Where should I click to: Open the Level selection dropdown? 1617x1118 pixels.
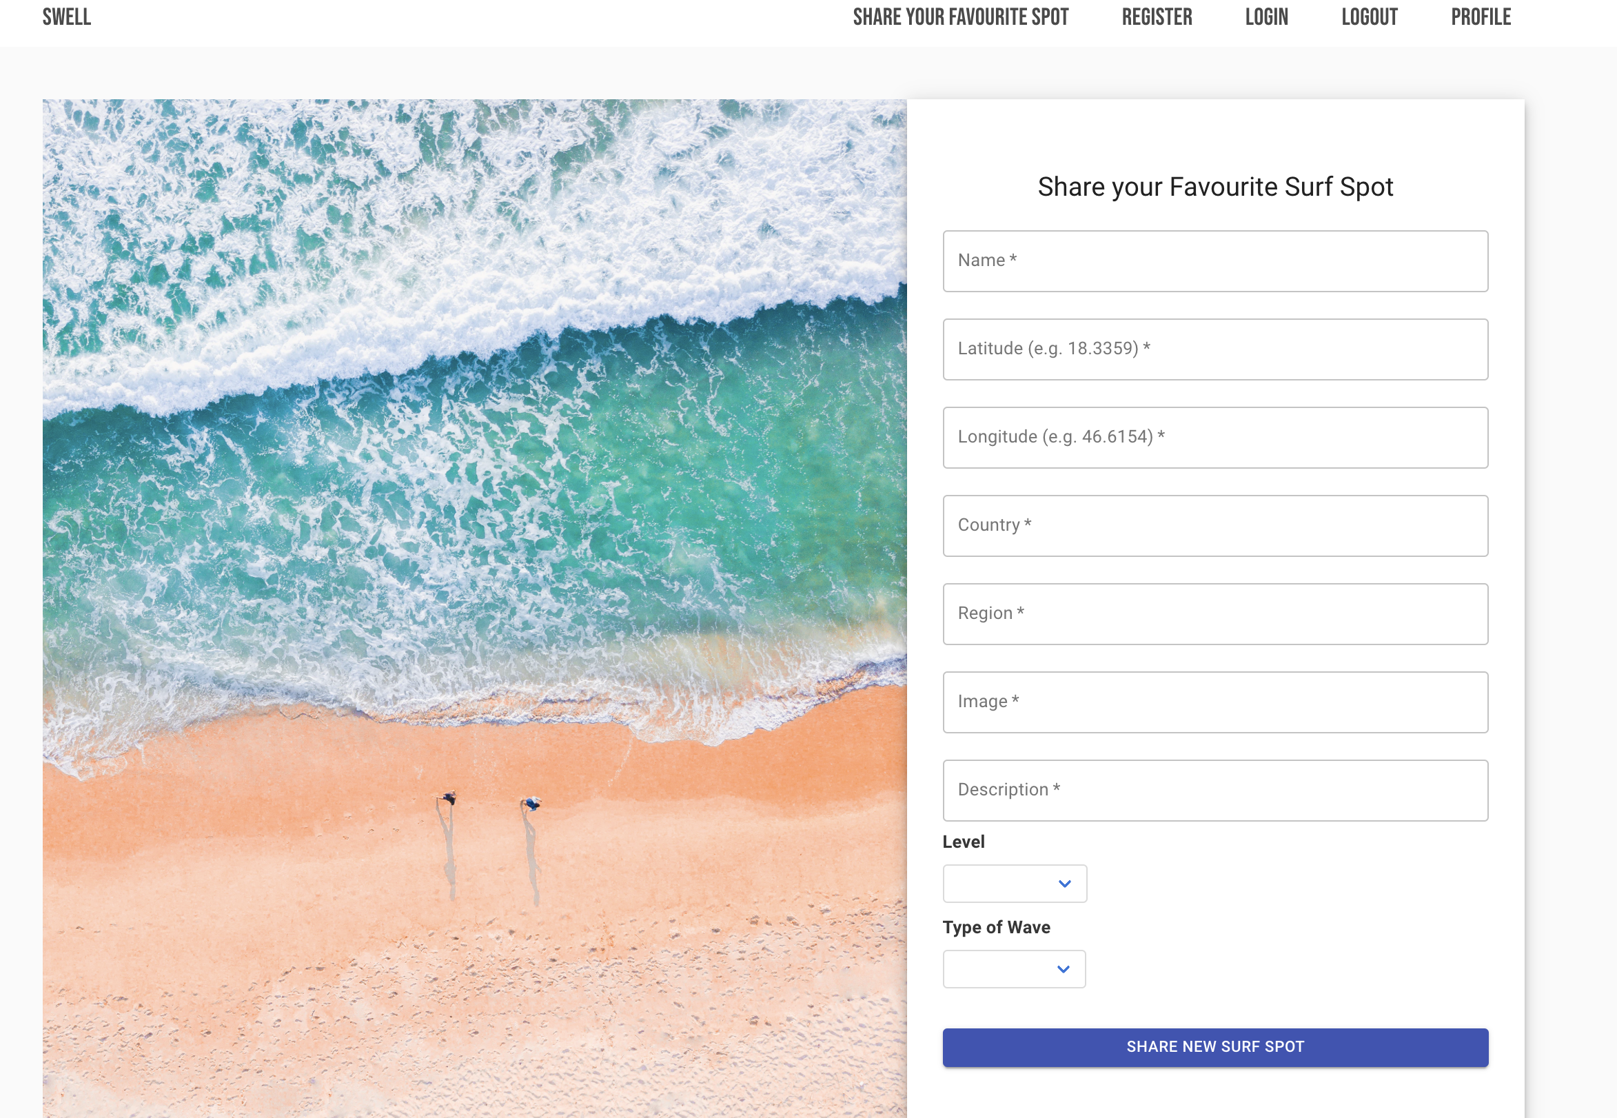[1015, 882]
